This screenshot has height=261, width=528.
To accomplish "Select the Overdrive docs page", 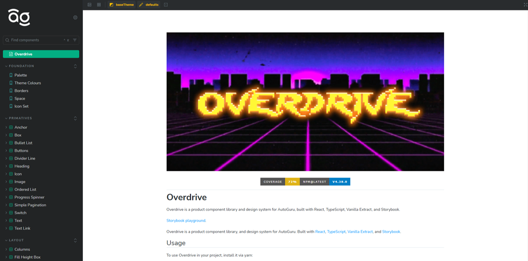I will [41, 54].
